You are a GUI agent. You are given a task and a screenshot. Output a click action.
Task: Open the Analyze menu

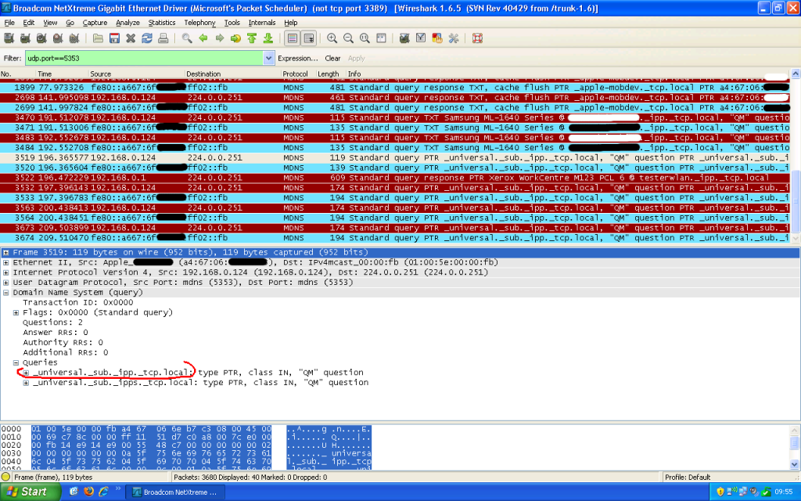point(128,23)
